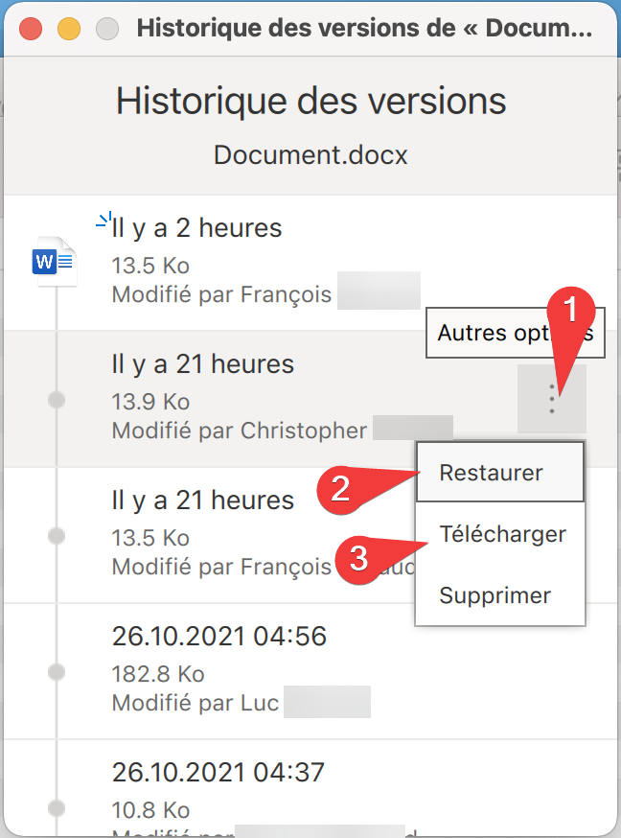Choose Télécharger in the options menu

coord(501,534)
